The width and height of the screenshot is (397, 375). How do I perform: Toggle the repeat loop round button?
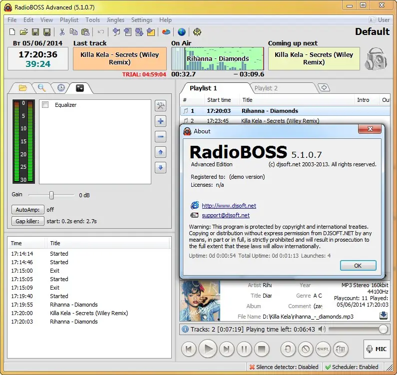(x=288, y=349)
